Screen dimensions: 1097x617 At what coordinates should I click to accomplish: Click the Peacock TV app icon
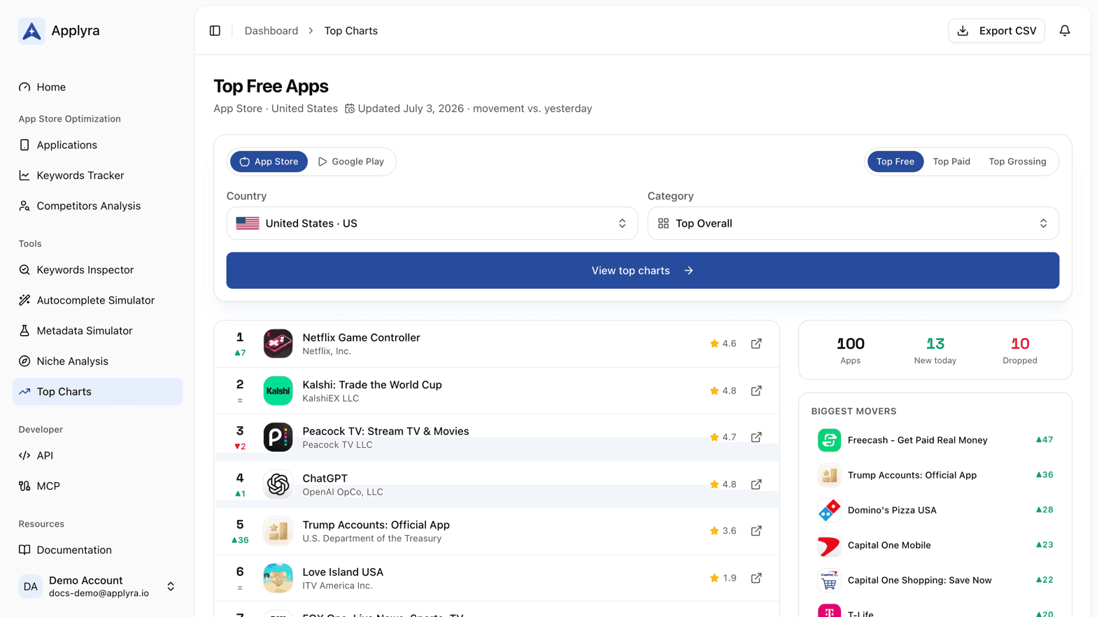coord(278,437)
